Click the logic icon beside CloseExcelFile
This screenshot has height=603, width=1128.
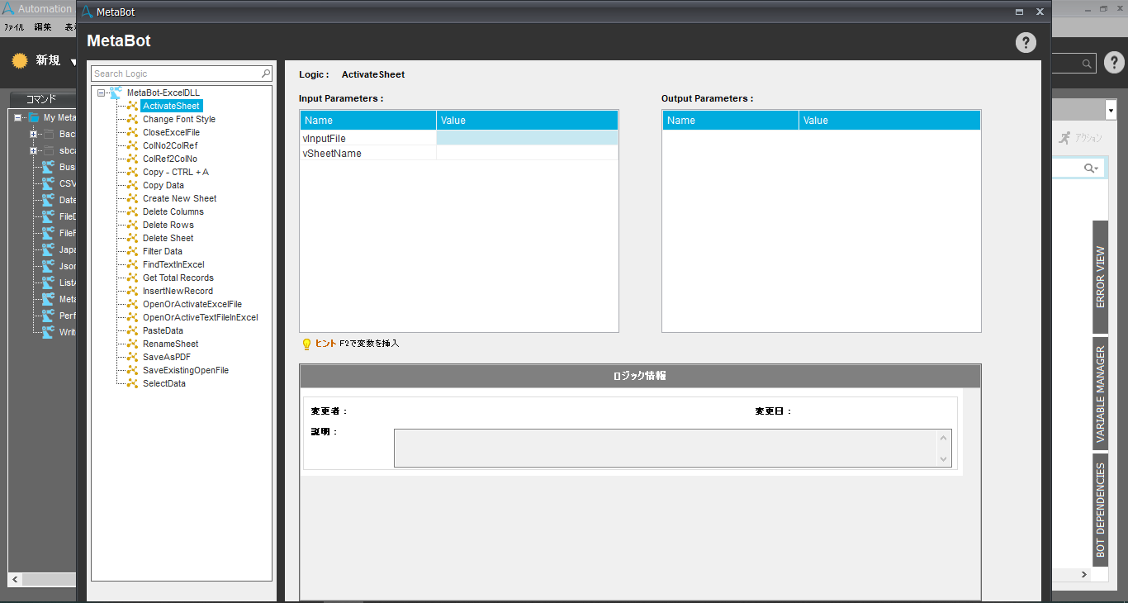131,132
